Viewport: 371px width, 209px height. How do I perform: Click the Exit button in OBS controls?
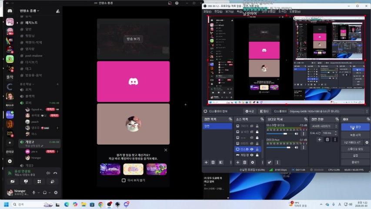coord(355,162)
